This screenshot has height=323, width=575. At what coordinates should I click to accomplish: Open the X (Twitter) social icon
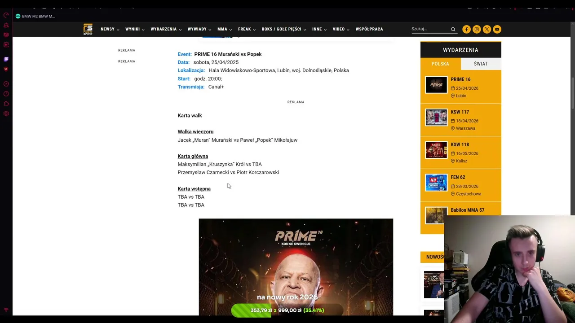tap(487, 29)
